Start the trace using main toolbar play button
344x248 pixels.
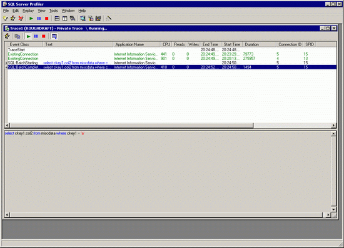[x=31, y=19]
